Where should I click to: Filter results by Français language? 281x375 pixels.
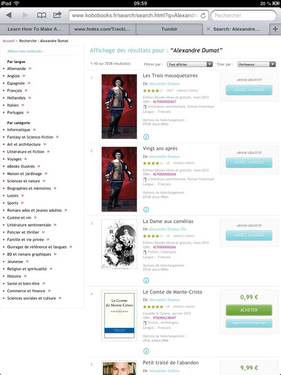[15, 91]
